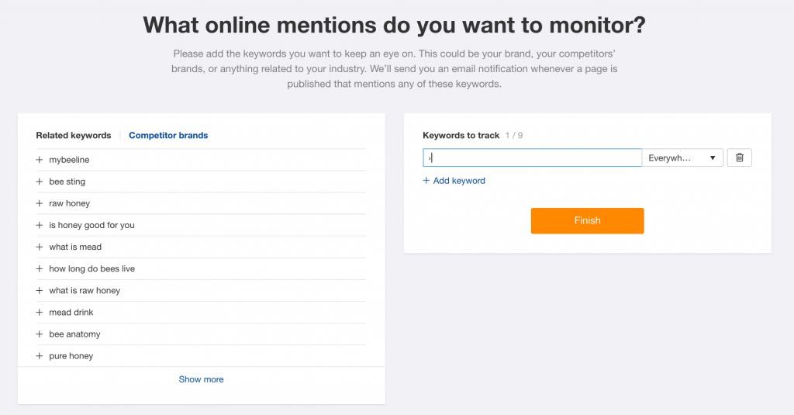This screenshot has width=794, height=415.
Task: Expand the list with Show more
Action: [x=201, y=379]
